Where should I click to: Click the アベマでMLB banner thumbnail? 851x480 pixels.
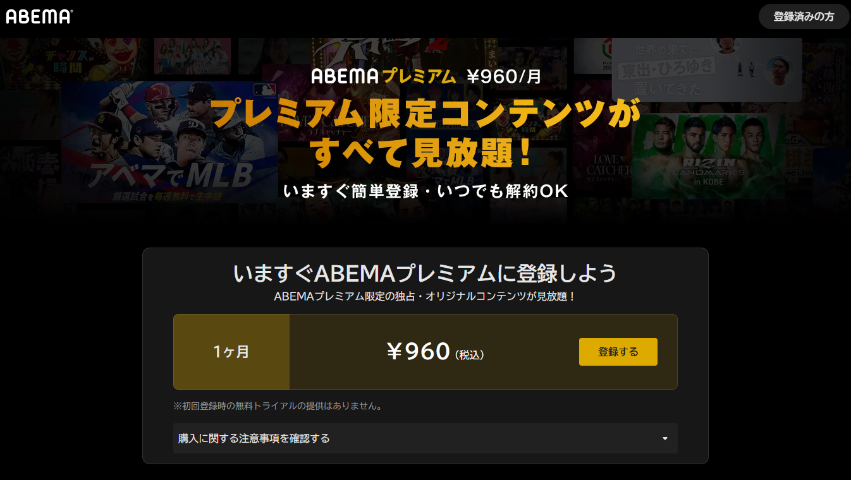coord(169,141)
